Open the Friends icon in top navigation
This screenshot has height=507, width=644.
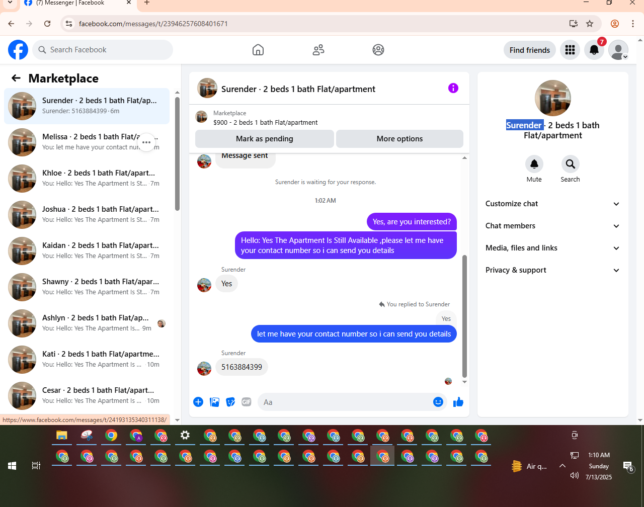tap(318, 50)
